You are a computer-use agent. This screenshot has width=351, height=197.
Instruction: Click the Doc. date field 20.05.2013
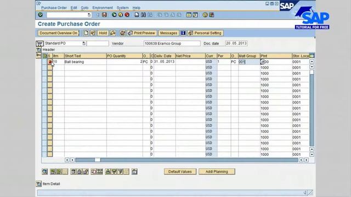[236, 43]
